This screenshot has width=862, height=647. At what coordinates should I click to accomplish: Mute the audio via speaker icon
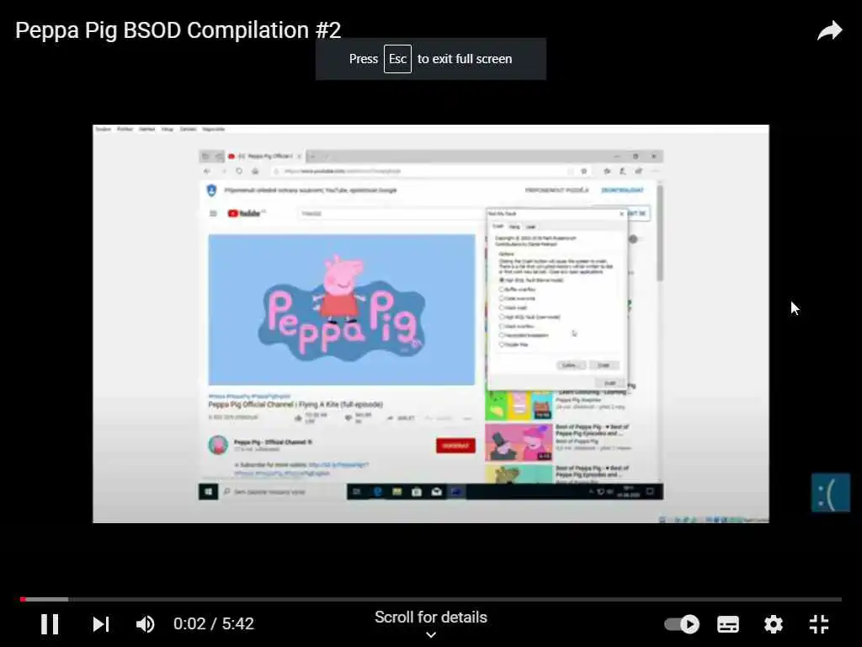(x=145, y=624)
